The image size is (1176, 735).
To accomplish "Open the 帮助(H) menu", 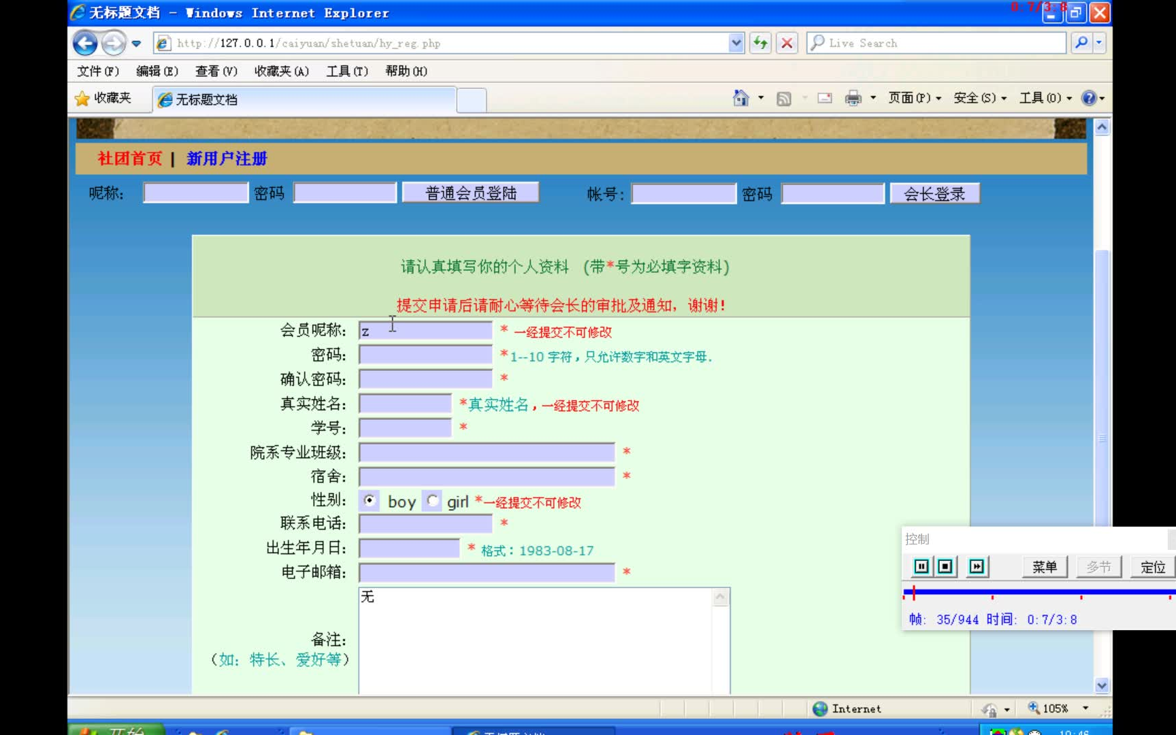I will (x=406, y=71).
